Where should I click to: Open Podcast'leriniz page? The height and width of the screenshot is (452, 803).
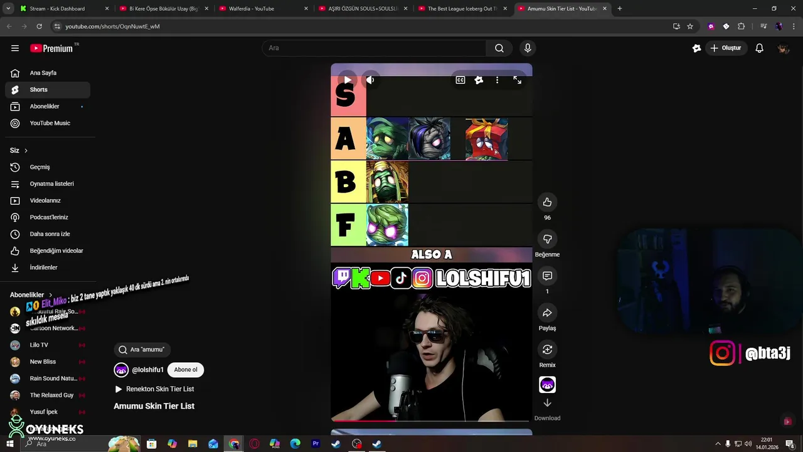pyautogui.click(x=48, y=217)
